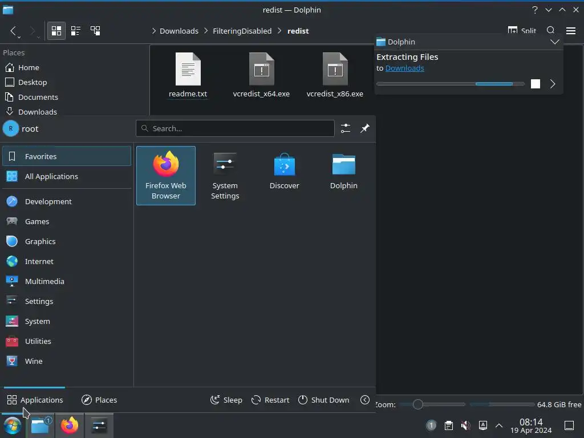Expand extraction job details arrow
The height and width of the screenshot is (438, 584).
coord(553,84)
